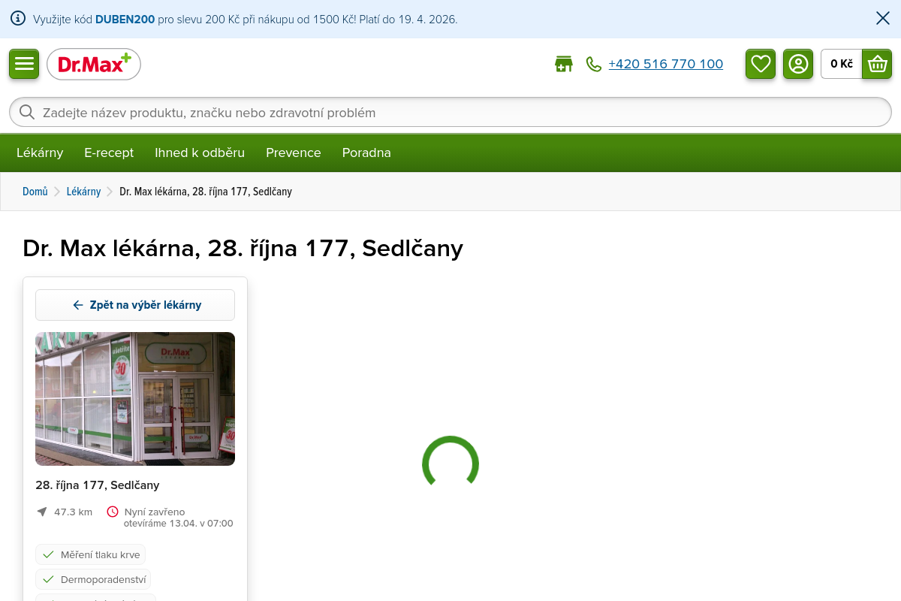Open the pharmacy store locator icon
This screenshot has width=901, height=601.
[x=563, y=65]
